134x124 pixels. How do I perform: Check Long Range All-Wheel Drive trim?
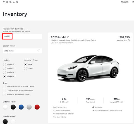point(4,90)
